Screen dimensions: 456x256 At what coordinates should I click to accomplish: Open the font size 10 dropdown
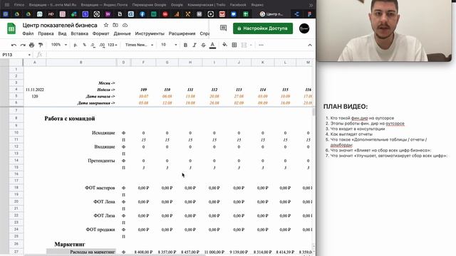click(x=169, y=45)
